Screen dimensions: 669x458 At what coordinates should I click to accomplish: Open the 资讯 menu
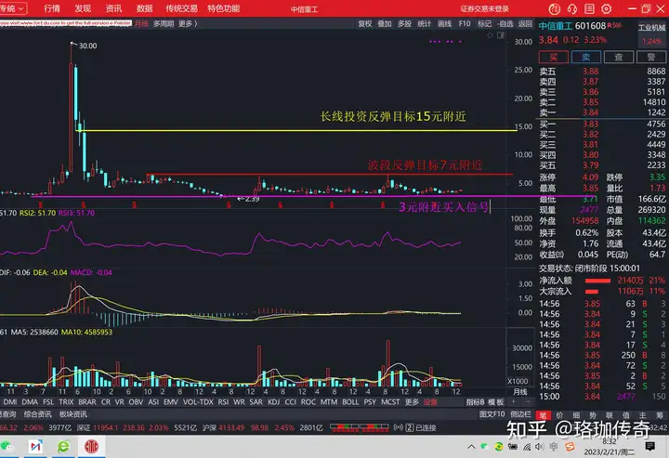point(114,8)
